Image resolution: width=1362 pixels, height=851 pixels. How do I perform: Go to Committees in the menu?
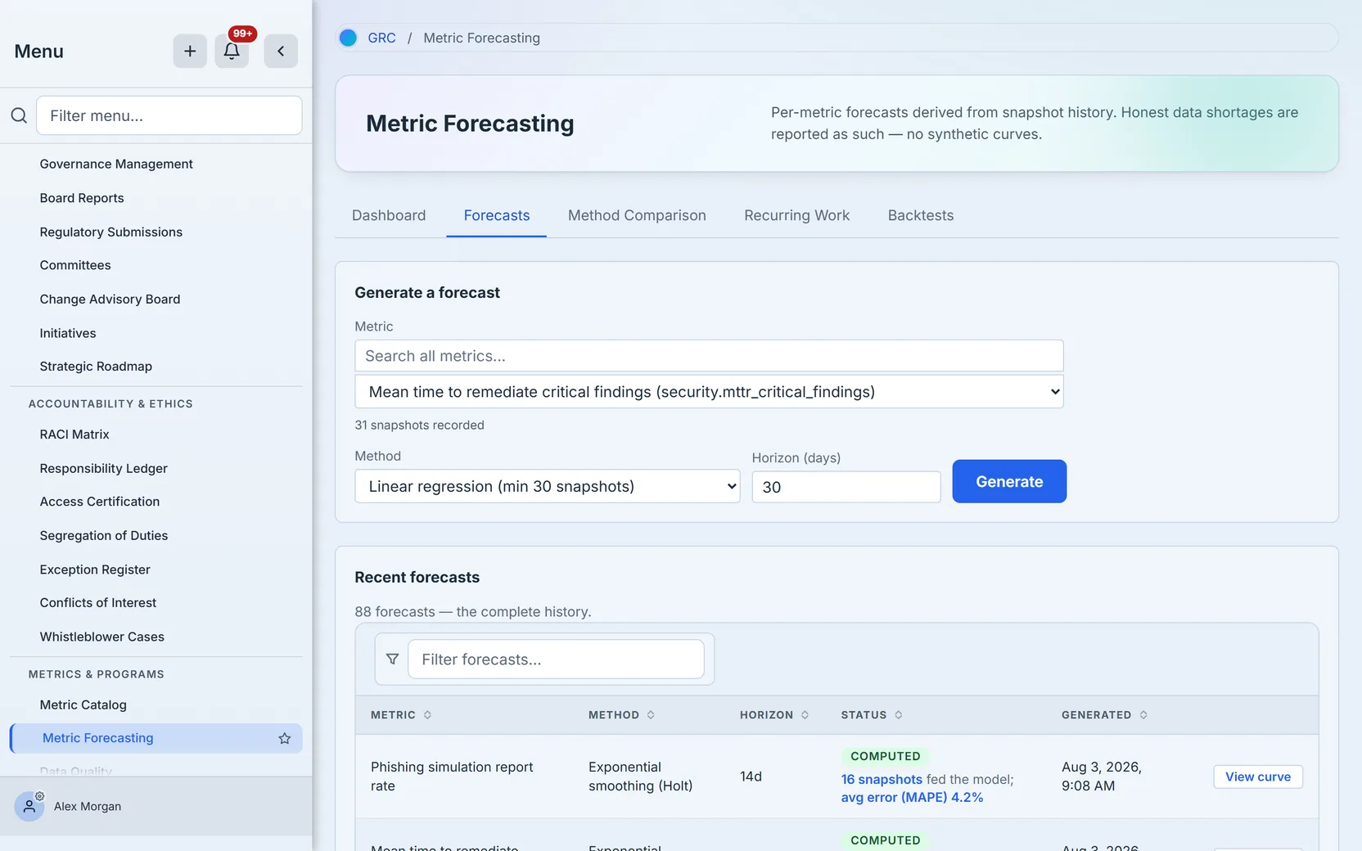(x=75, y=265)
